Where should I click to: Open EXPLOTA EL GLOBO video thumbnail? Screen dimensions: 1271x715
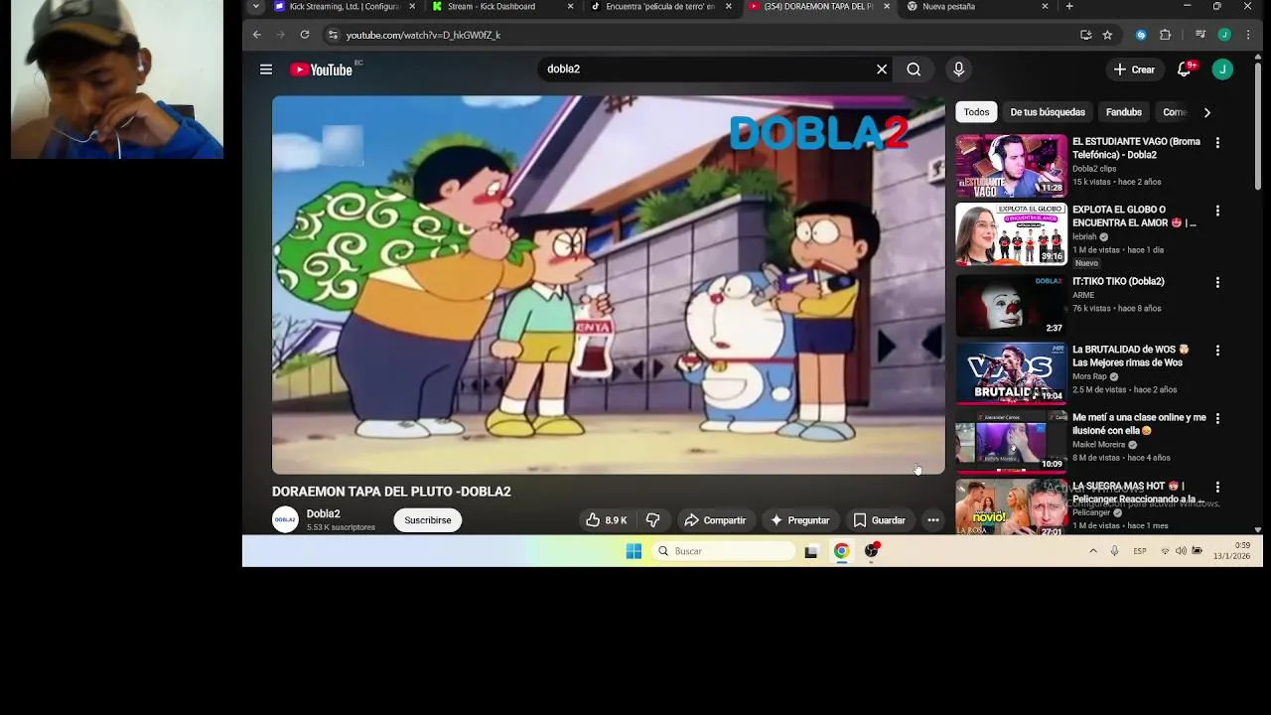pyautogui.click(x=1011, y=234)
